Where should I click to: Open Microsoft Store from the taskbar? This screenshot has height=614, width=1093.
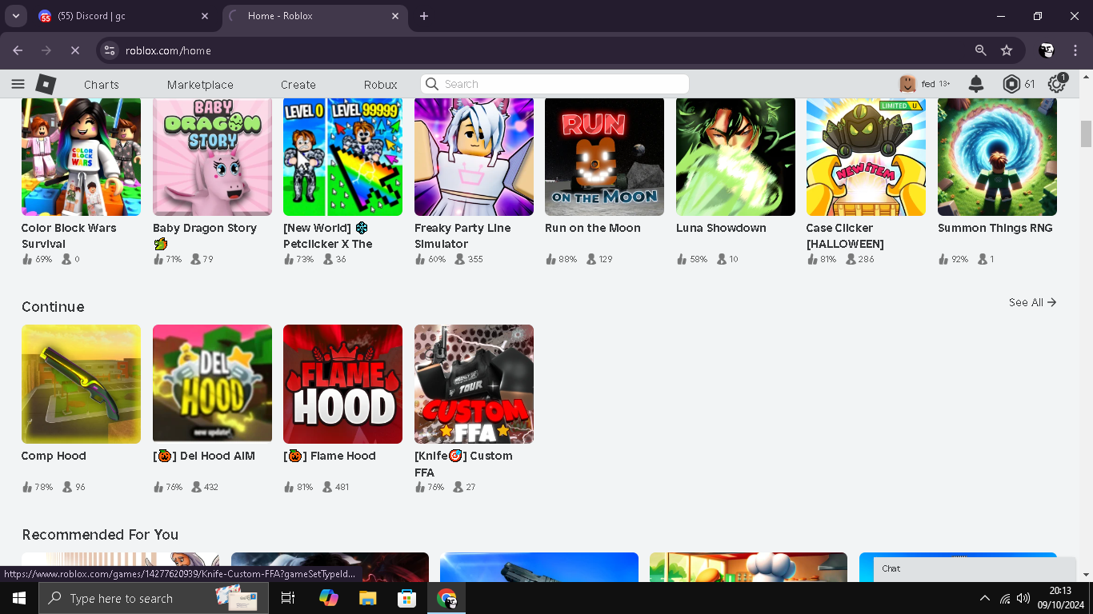point(406,598)
